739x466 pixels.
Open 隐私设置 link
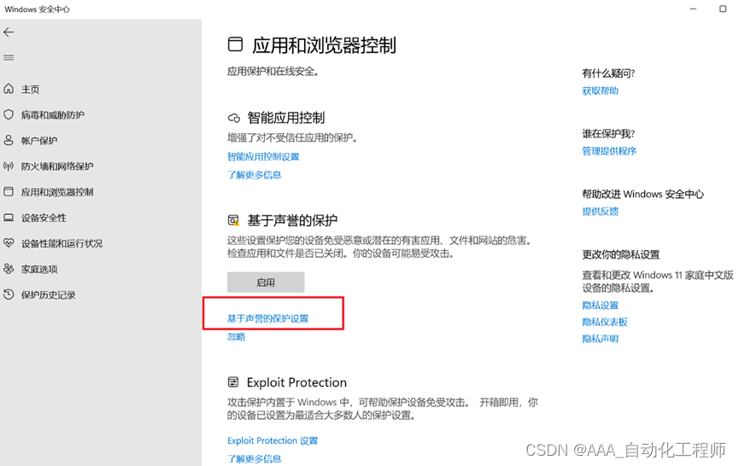tap(600, 305)
